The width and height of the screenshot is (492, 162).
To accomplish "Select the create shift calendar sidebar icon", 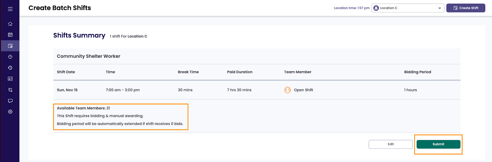I will point(10,46).
